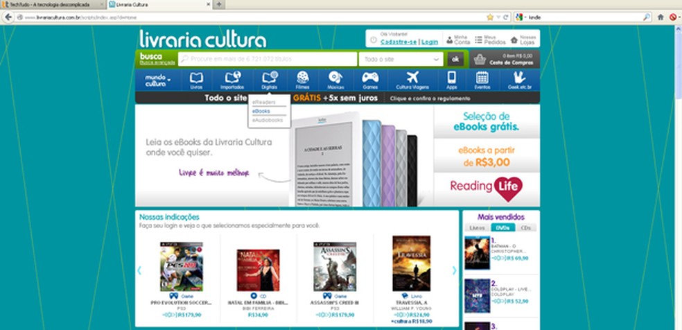The width and height of the screenshot is (682, 330).
Task: Open Meus Pedidos list icon
Action: [478, 40]
